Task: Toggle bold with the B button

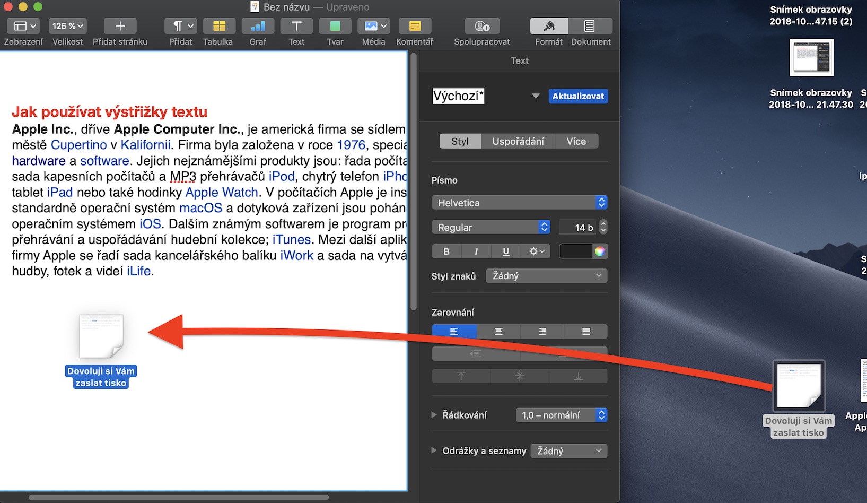Action: (x=446, y=251)
